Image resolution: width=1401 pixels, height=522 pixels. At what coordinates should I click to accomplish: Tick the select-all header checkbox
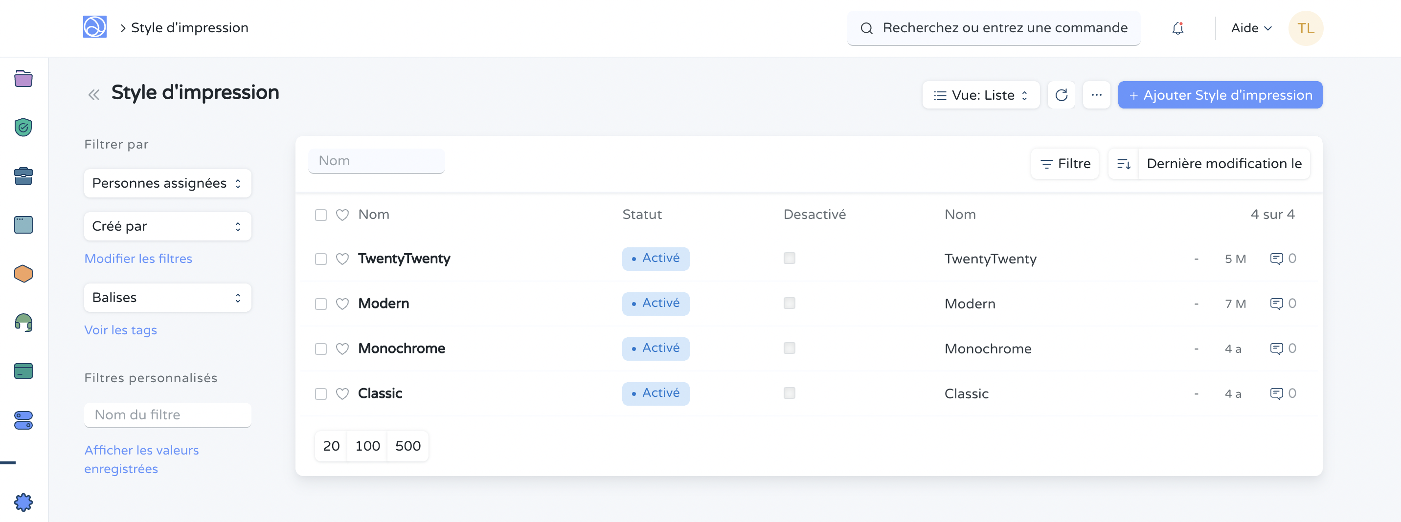tap(321, 215)
